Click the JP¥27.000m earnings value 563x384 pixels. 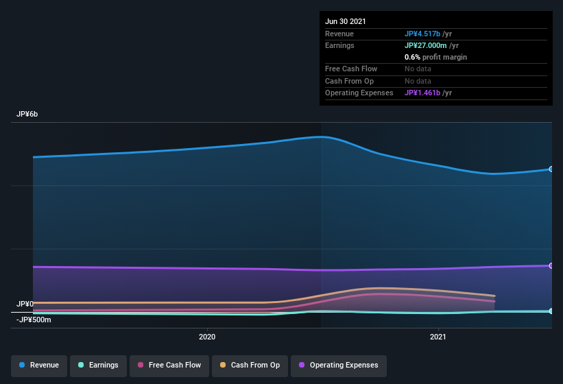pos(425,45)
